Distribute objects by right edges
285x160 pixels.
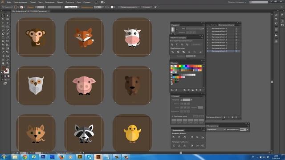(x=203, y=146)
